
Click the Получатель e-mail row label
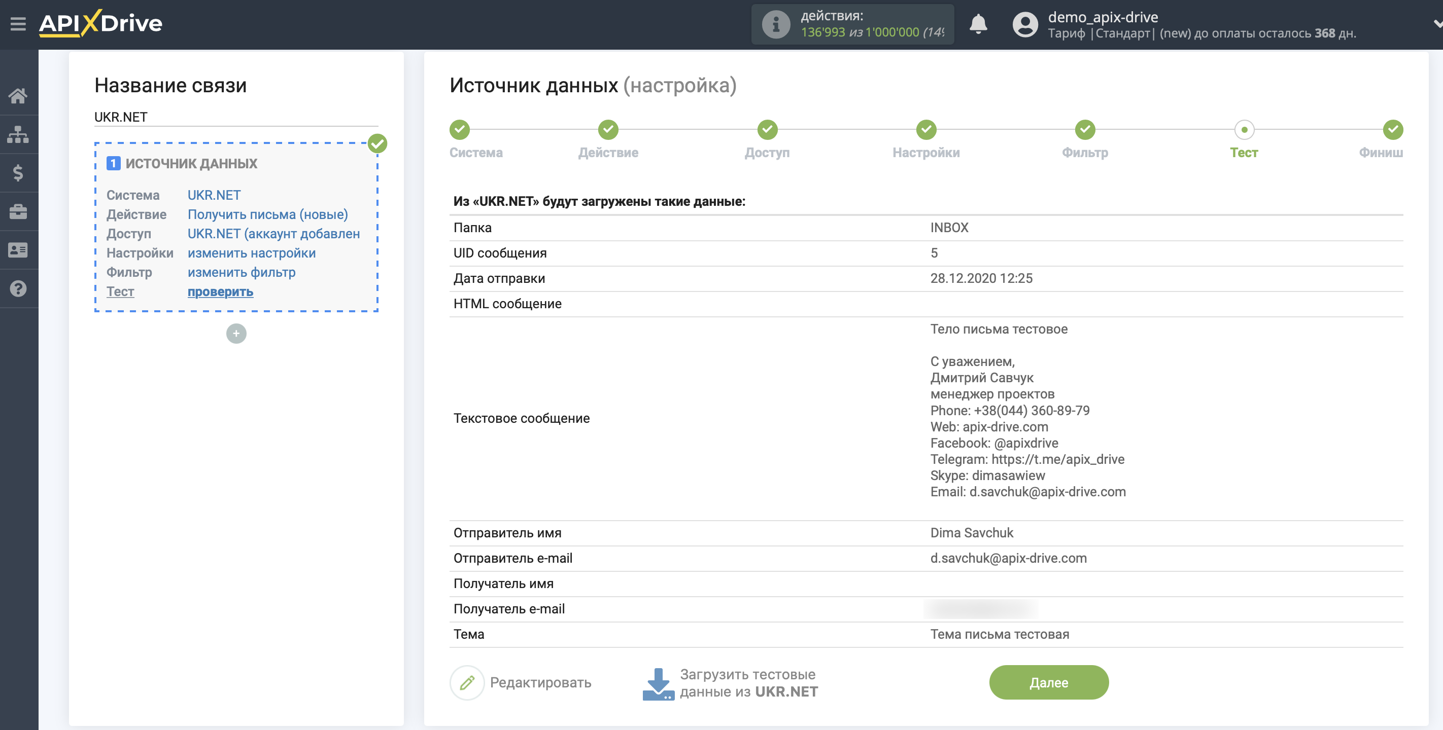(508, 609)
